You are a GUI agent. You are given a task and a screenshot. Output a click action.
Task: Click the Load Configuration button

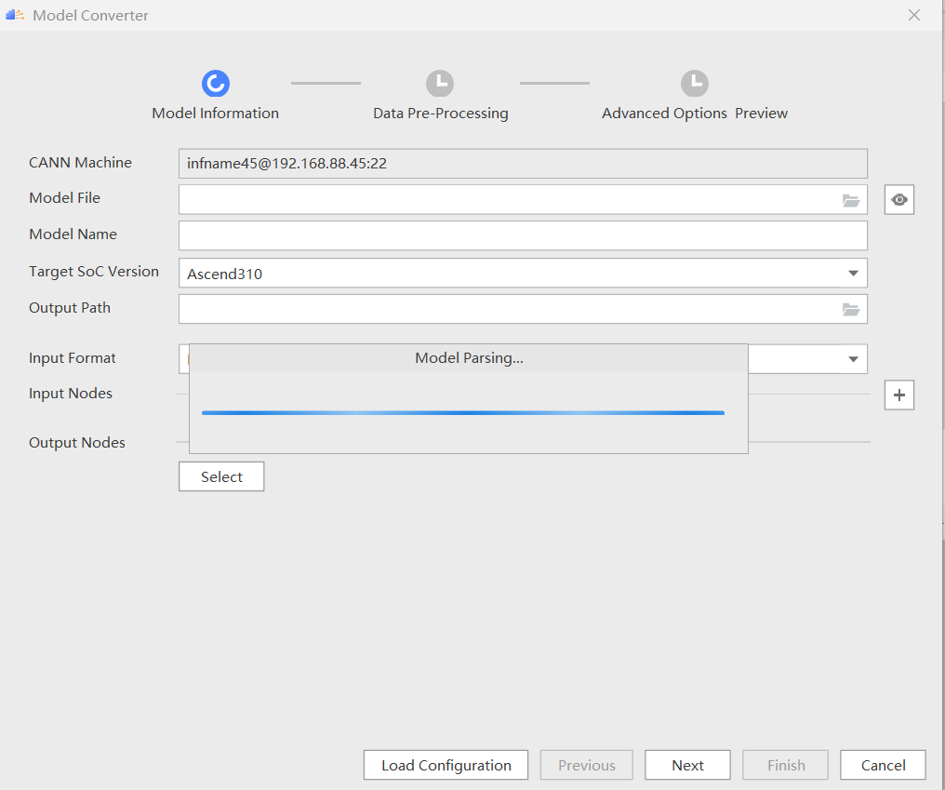point(446,765)
